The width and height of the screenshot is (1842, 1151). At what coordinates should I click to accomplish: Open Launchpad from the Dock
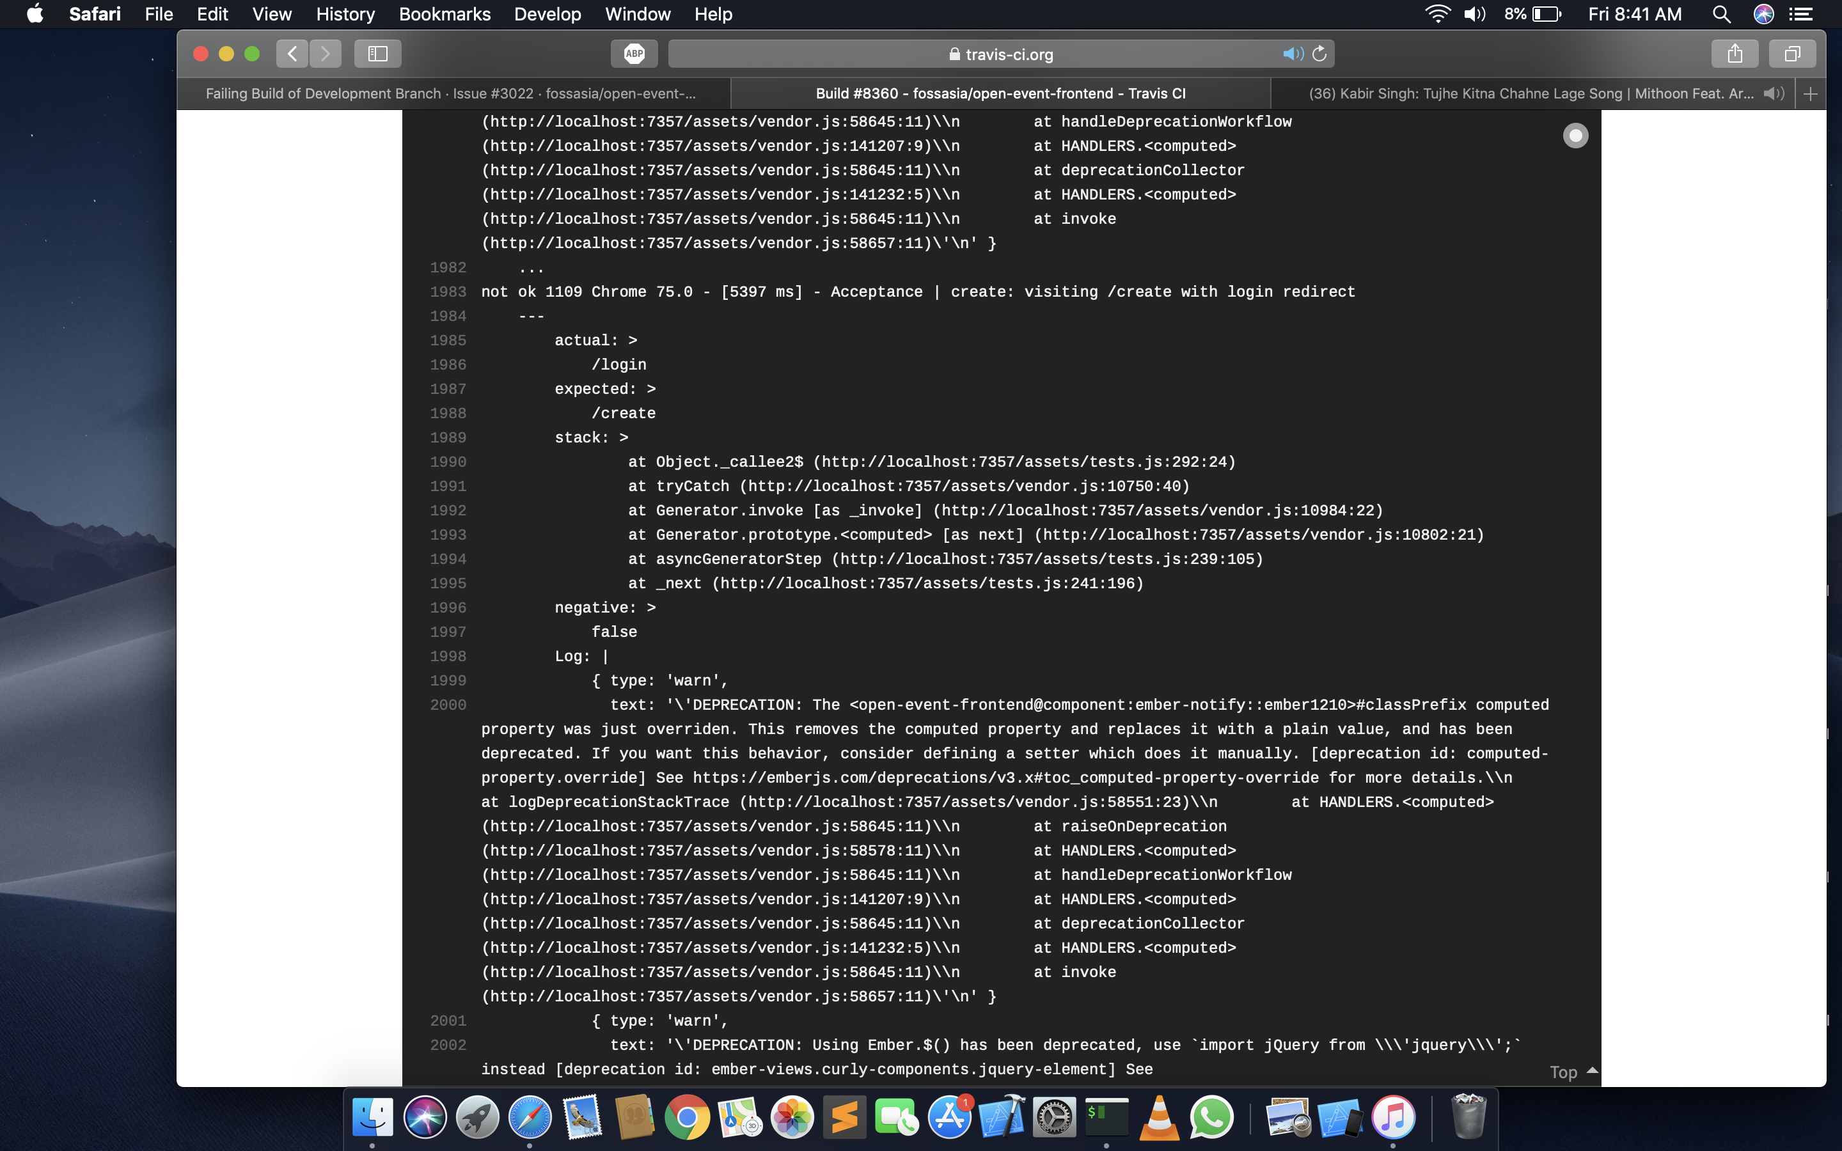tap(477, 1116)
